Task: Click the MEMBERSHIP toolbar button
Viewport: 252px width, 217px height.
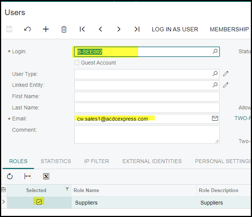Action: [229, 29]
